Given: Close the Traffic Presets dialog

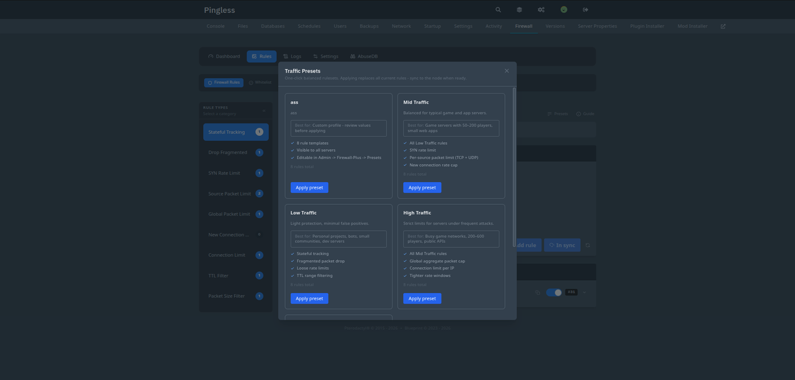Looking at the screenshot, I should point(507,71).
